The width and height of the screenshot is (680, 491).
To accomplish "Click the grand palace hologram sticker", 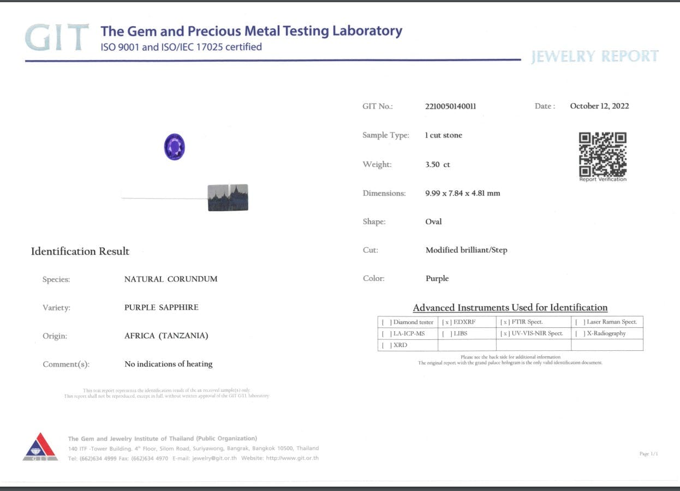I will point(228,197).
